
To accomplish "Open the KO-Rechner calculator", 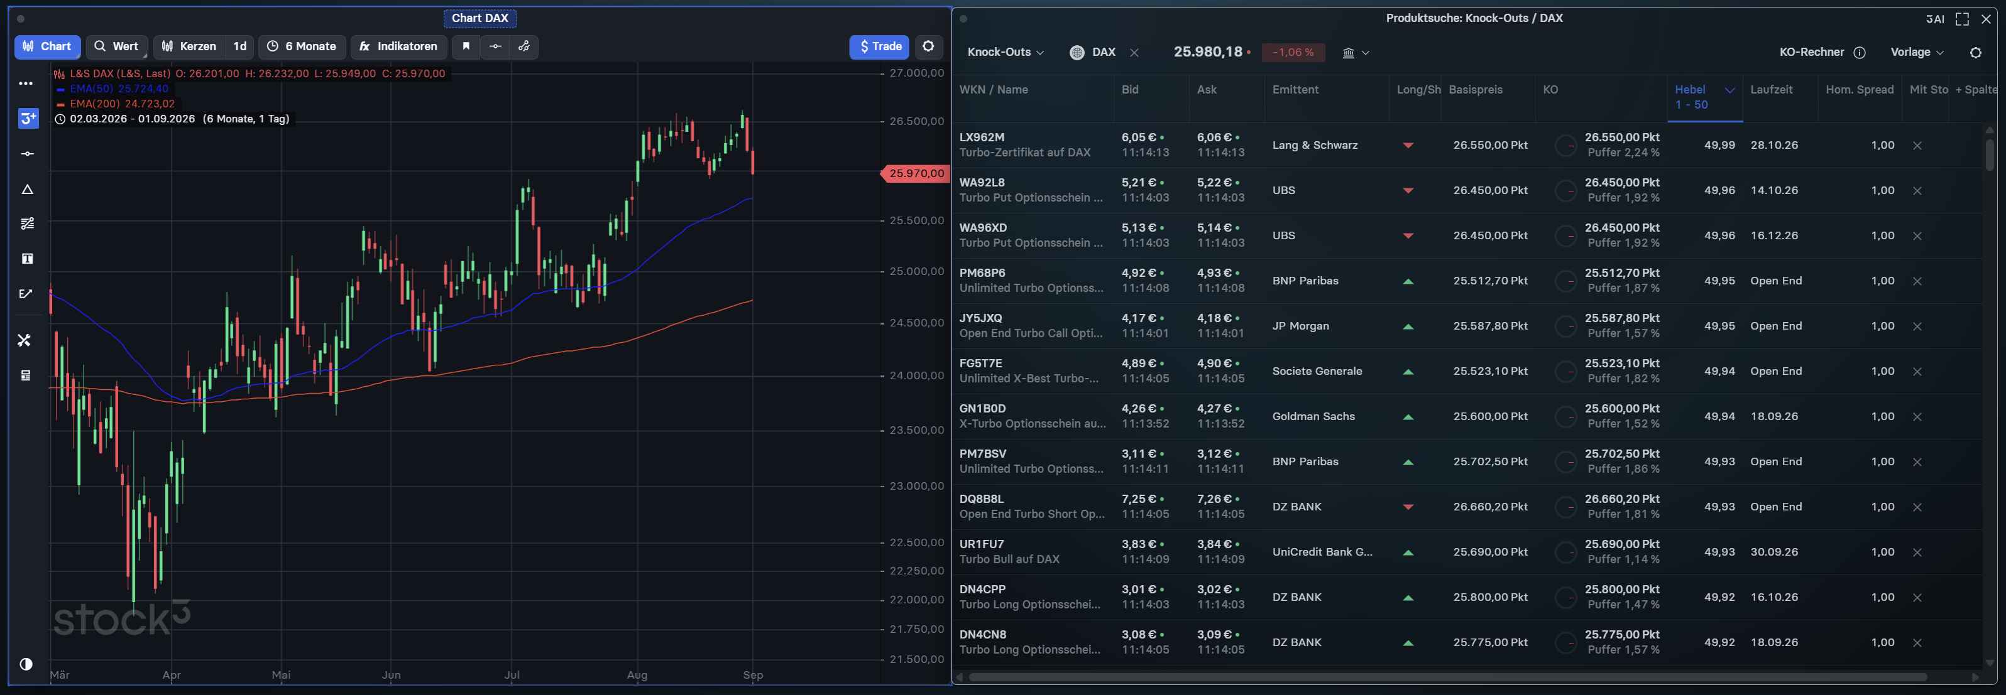I will pyautogui.click(x=1811, y=52).
